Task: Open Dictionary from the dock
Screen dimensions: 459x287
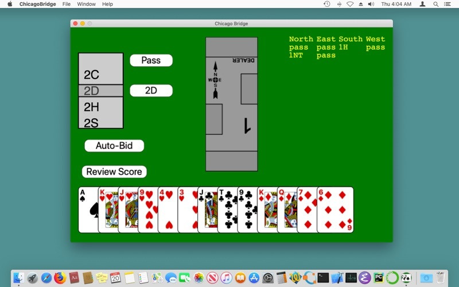Action: point(74,277)
